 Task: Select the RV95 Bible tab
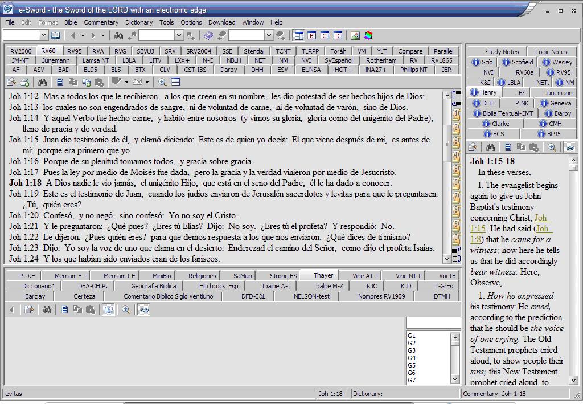point(75,51)
